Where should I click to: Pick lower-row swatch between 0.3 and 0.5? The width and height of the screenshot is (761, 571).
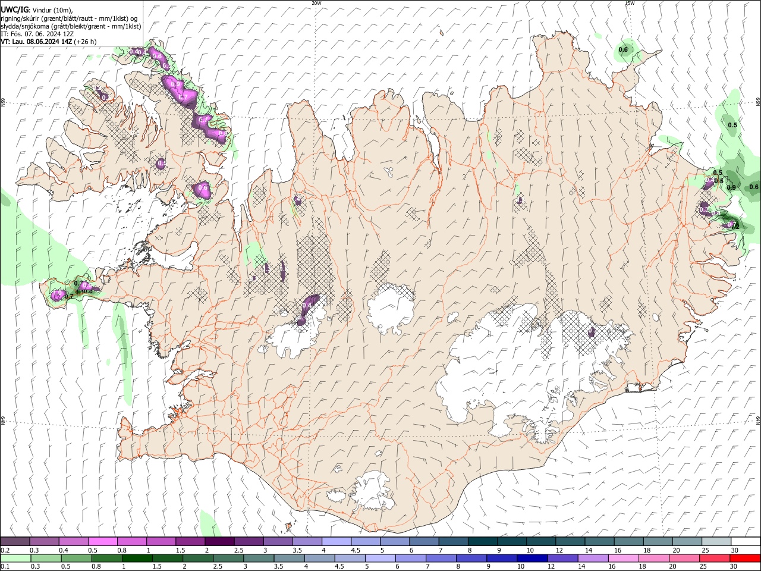46,558
